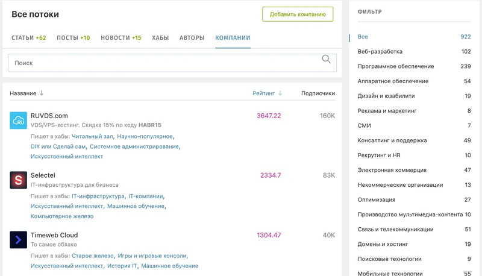
Task: Open the DIY или Сделай сам hub
Action: coord(58,146)
